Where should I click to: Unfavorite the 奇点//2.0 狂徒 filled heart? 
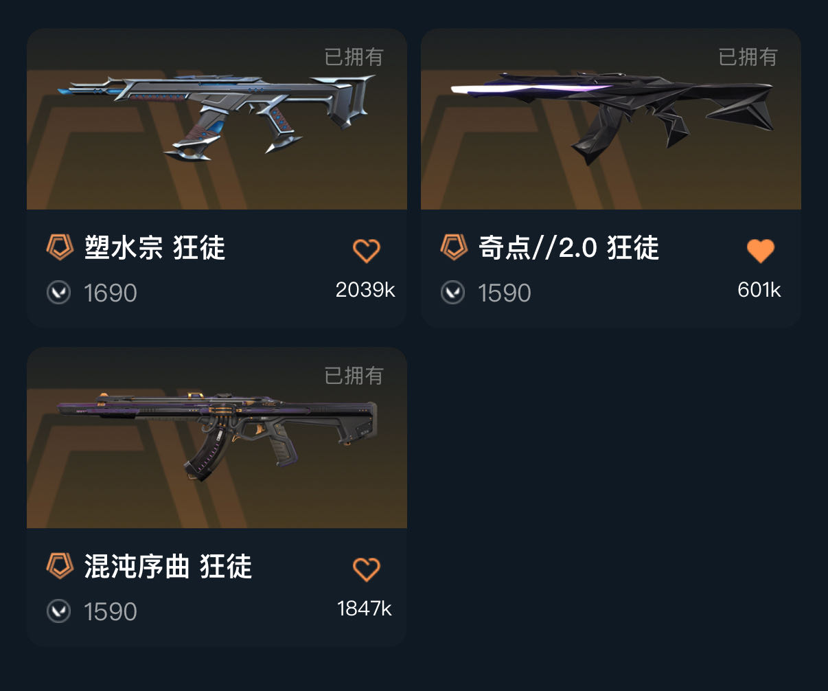tap(760, 251)
